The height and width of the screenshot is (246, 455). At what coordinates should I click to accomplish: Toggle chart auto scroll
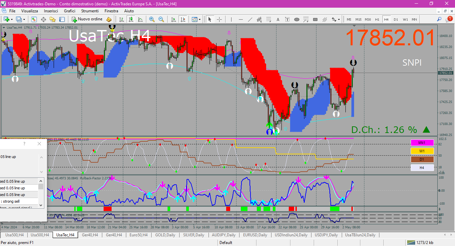(x=173, y=19)
